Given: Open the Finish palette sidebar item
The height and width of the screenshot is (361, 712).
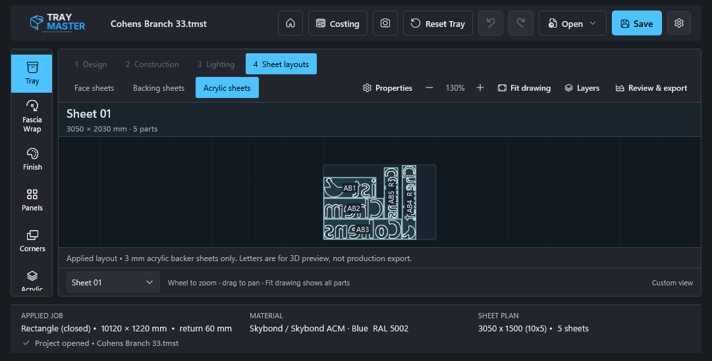Looking at the screenshot, I should (x=32, y=159).
